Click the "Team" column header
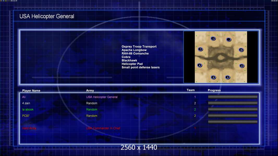 coord(191,90)
